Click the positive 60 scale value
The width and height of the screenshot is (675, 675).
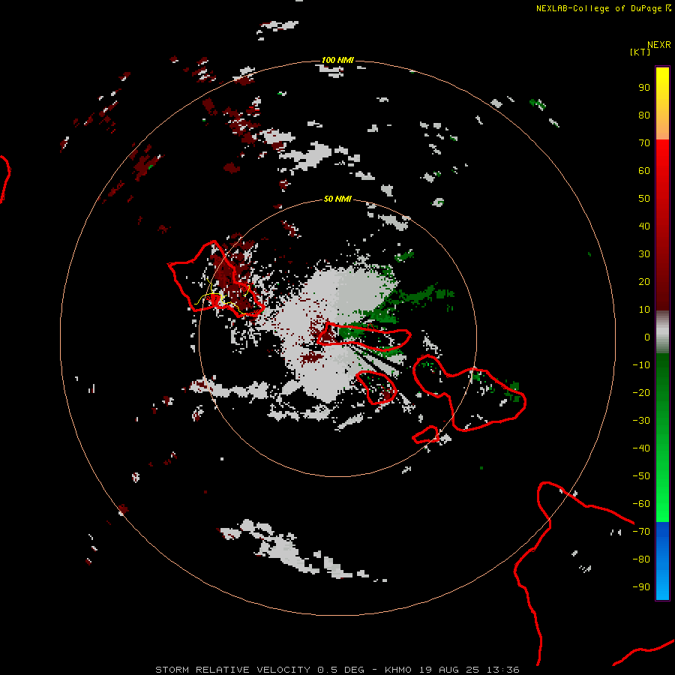tap(644, 170)
